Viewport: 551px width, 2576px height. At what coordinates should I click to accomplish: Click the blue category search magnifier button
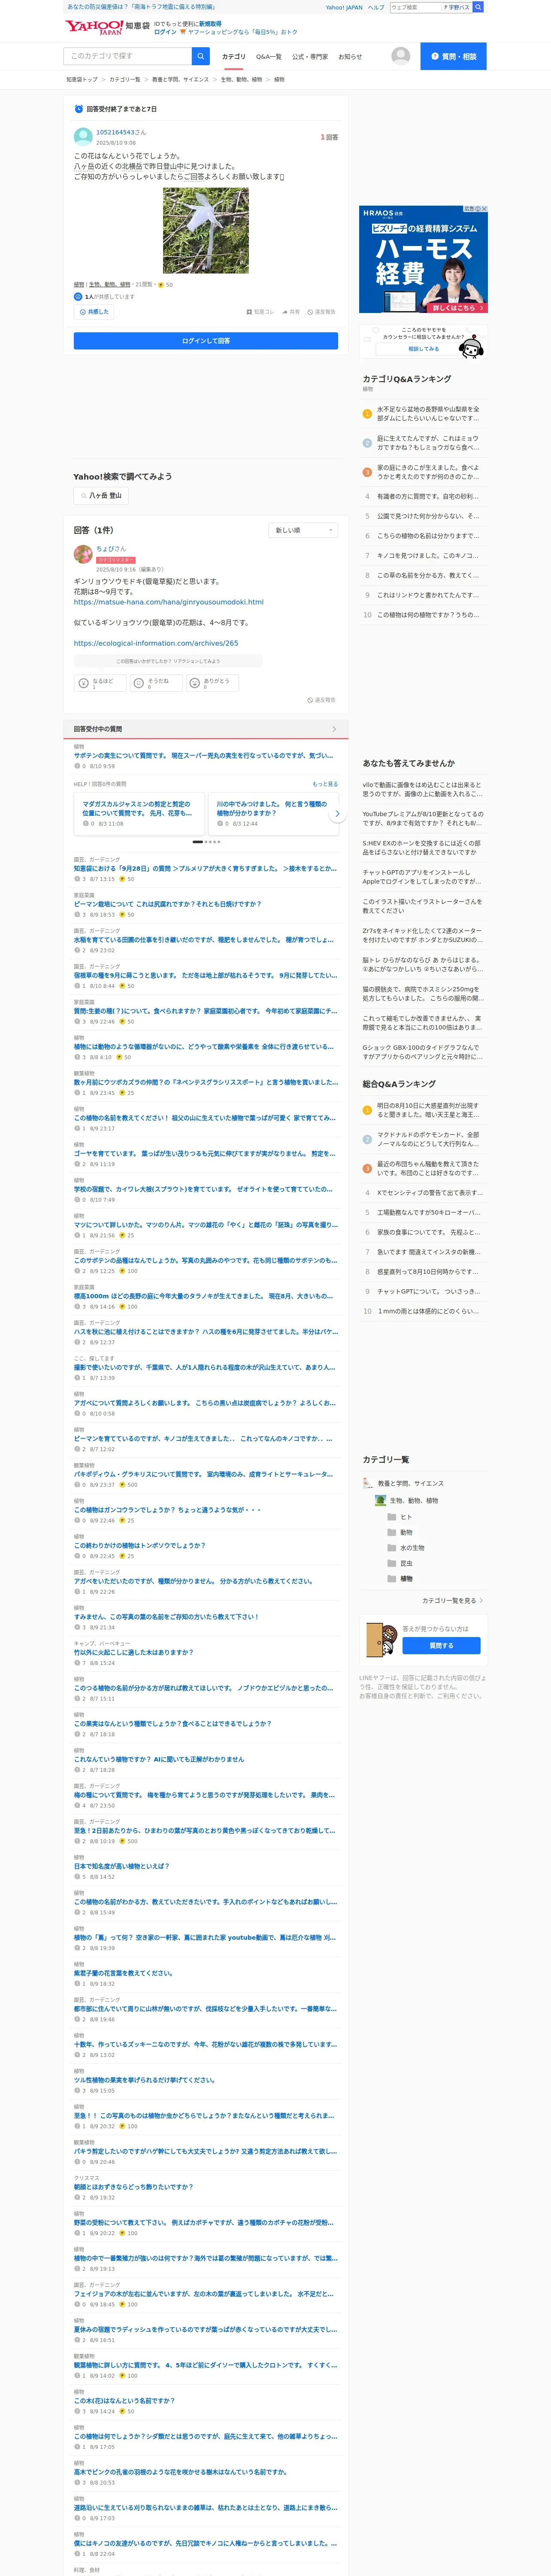(201, 56)
